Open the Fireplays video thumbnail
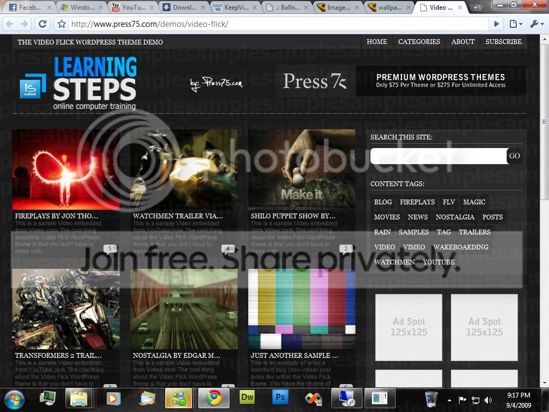 (66, 170)
